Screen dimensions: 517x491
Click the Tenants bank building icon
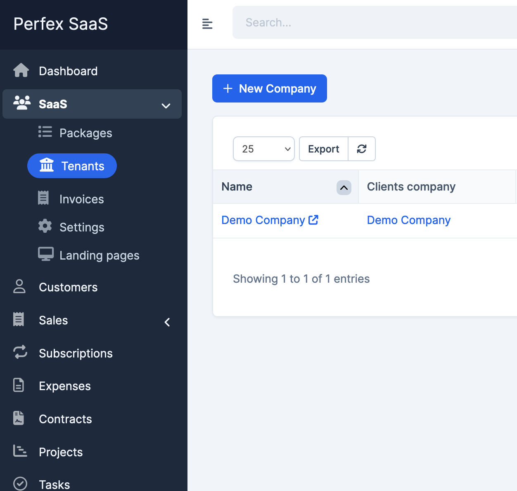point(47,165)
